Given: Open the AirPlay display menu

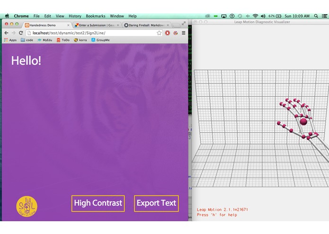Looking at the screenshot, I should click(224, 16).
